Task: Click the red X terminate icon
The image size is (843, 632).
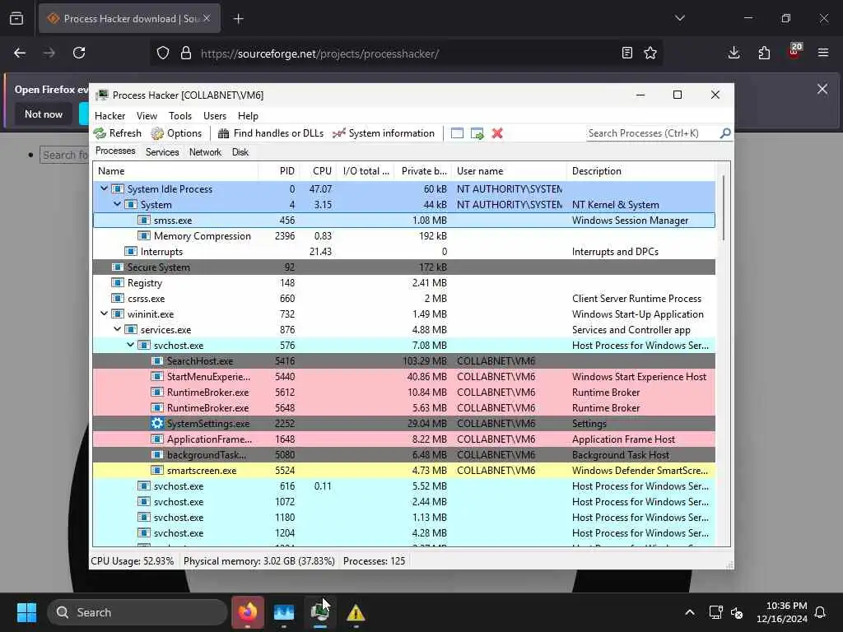Action: tap(497, 133)
